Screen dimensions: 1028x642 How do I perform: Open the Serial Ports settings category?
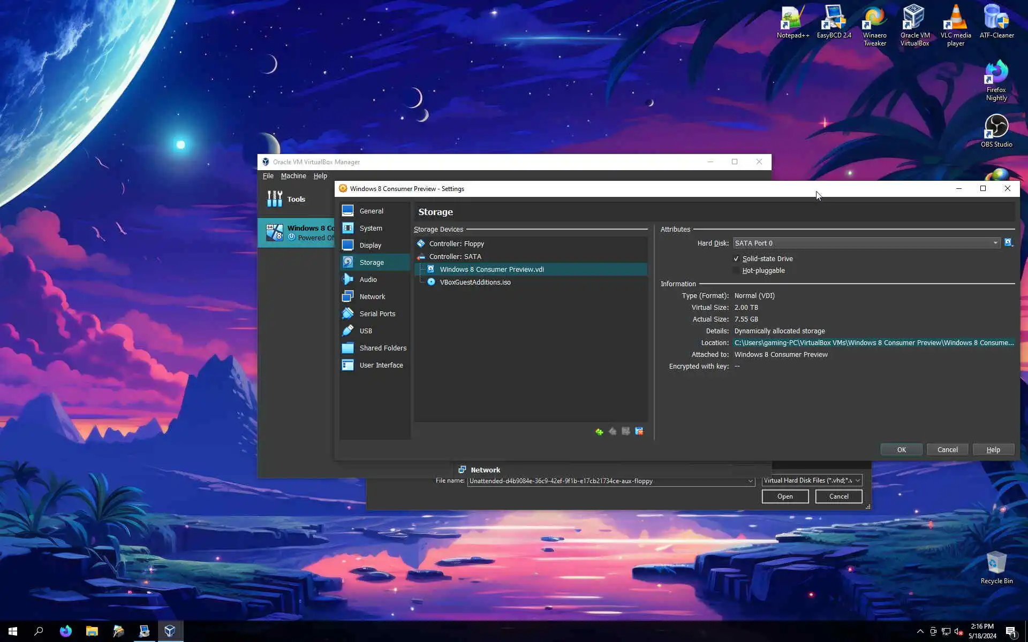coord(377,314)
